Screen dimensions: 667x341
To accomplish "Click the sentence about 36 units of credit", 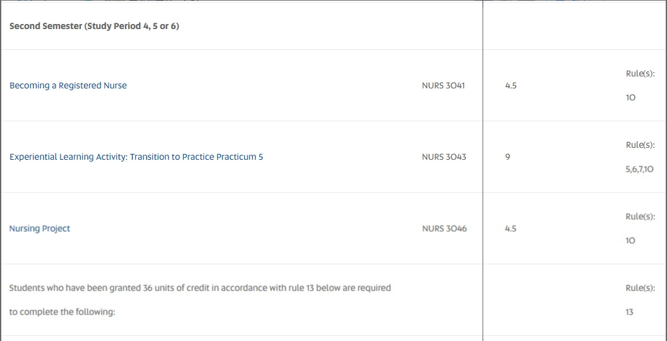I will pyautogui.click(x=200, y=288).
